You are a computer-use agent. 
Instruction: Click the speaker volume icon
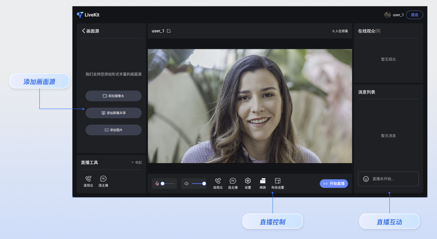[x=186, y=184]
